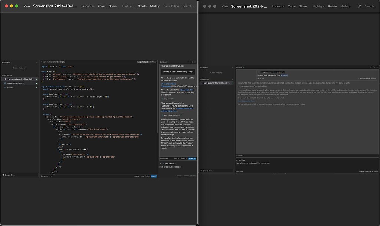Screen dimensions: 380x226
Task: Toggle Suggested Code view in the editor
Action: coord(143,61)
